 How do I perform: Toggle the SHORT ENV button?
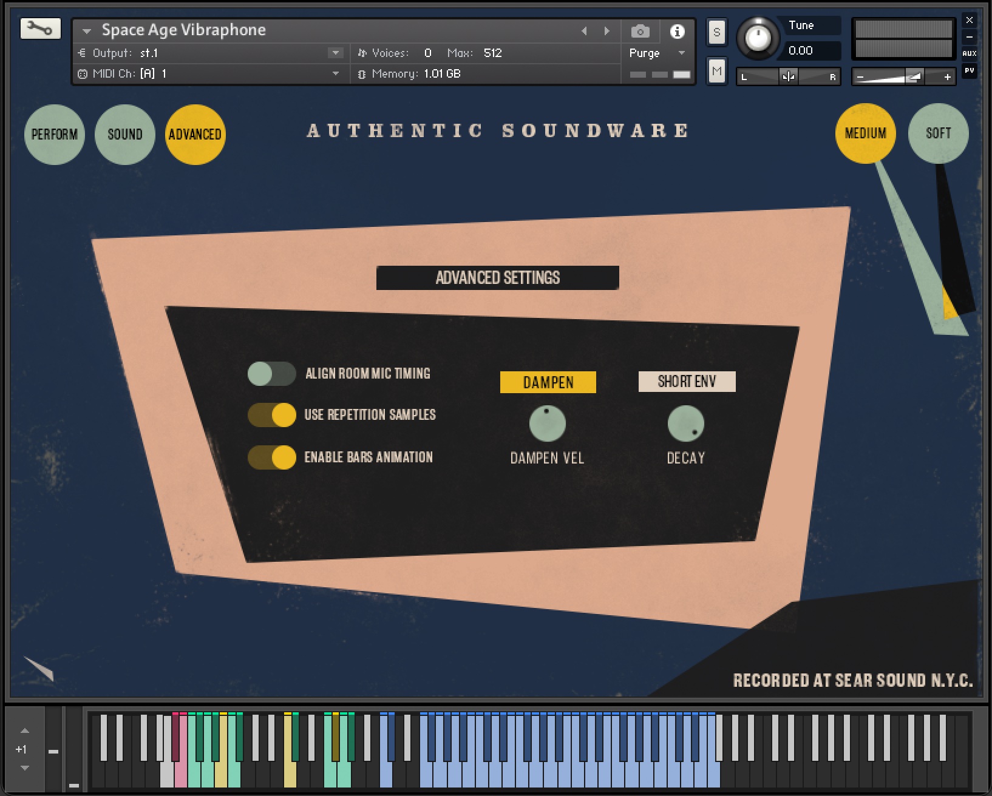[687, 382]
